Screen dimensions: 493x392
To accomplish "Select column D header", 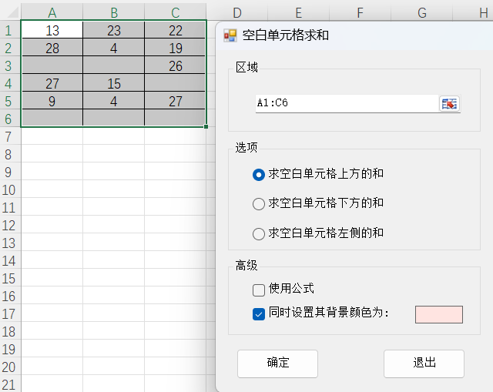I will click(x=237, y=13).
